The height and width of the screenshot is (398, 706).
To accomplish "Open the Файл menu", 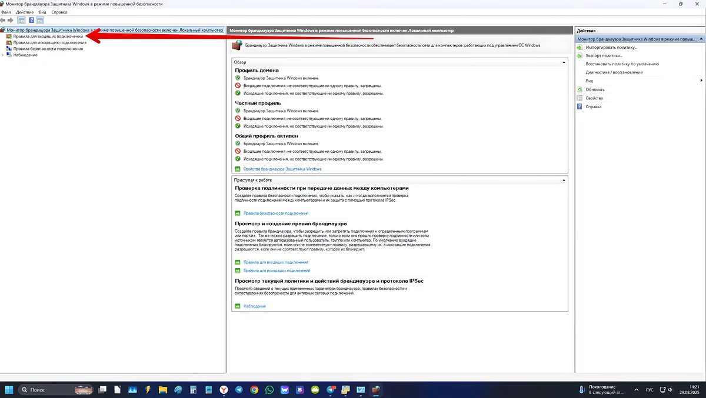I will 6,12.
